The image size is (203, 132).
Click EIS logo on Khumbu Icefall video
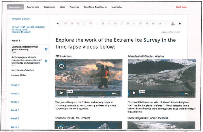click(x=61, y=127)
